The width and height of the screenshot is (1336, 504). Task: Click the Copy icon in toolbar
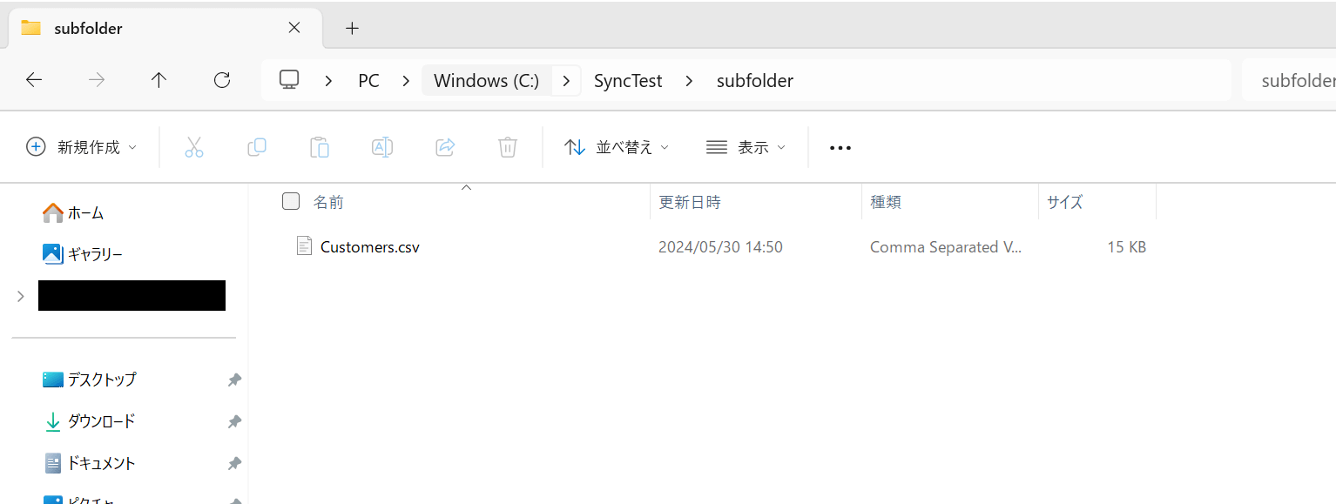click(256, 147)
